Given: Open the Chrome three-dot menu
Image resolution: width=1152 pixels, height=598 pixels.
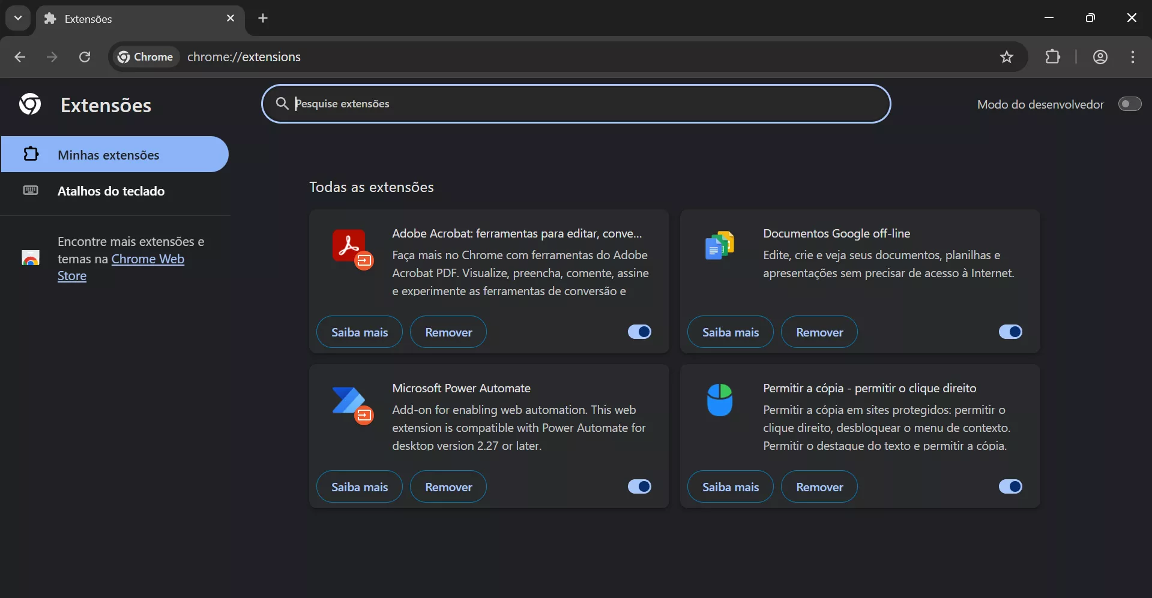Looking at the screenshot, I should (x=1133, y=56).
